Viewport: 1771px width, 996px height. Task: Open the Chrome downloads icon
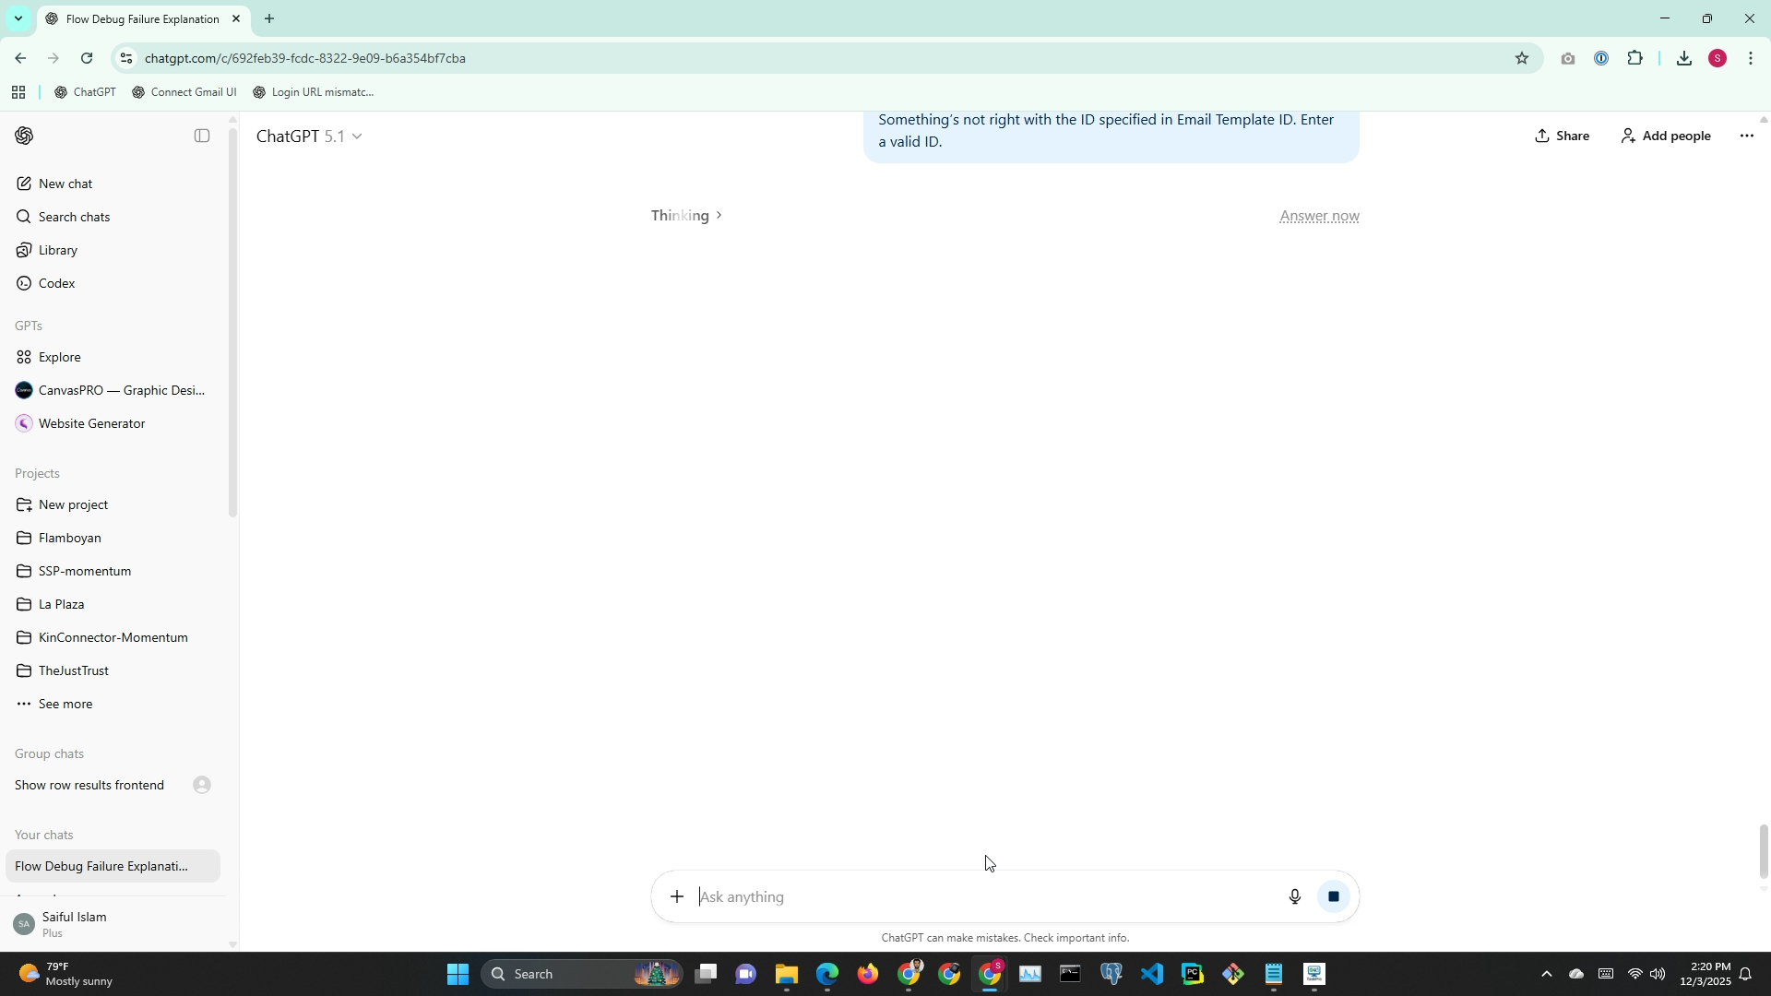1683,58
